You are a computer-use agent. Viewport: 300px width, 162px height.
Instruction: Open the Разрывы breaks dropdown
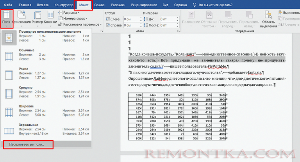(x=69, y=13)
